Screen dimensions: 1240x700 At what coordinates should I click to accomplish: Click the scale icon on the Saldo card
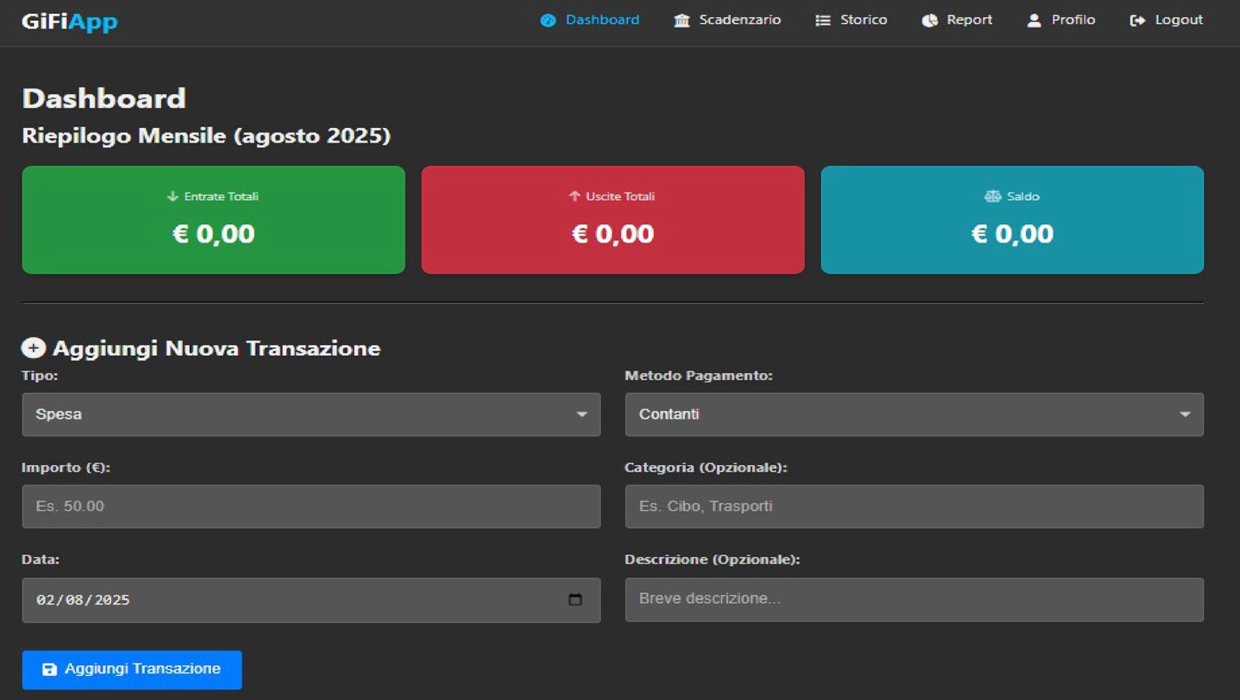pos(993,196)
